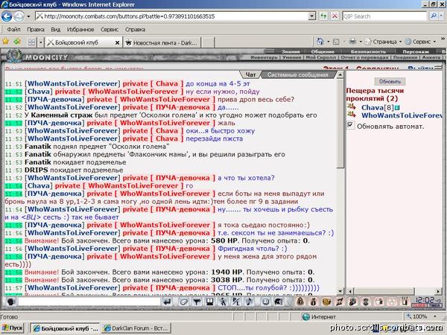Expand the tab list dropdown arrow
447x335 pixels.
pos(41,42)
